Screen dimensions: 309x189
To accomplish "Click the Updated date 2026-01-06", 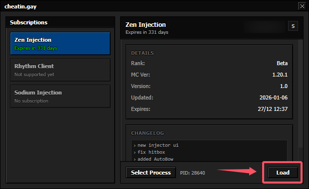I will [x=274, y=97].
